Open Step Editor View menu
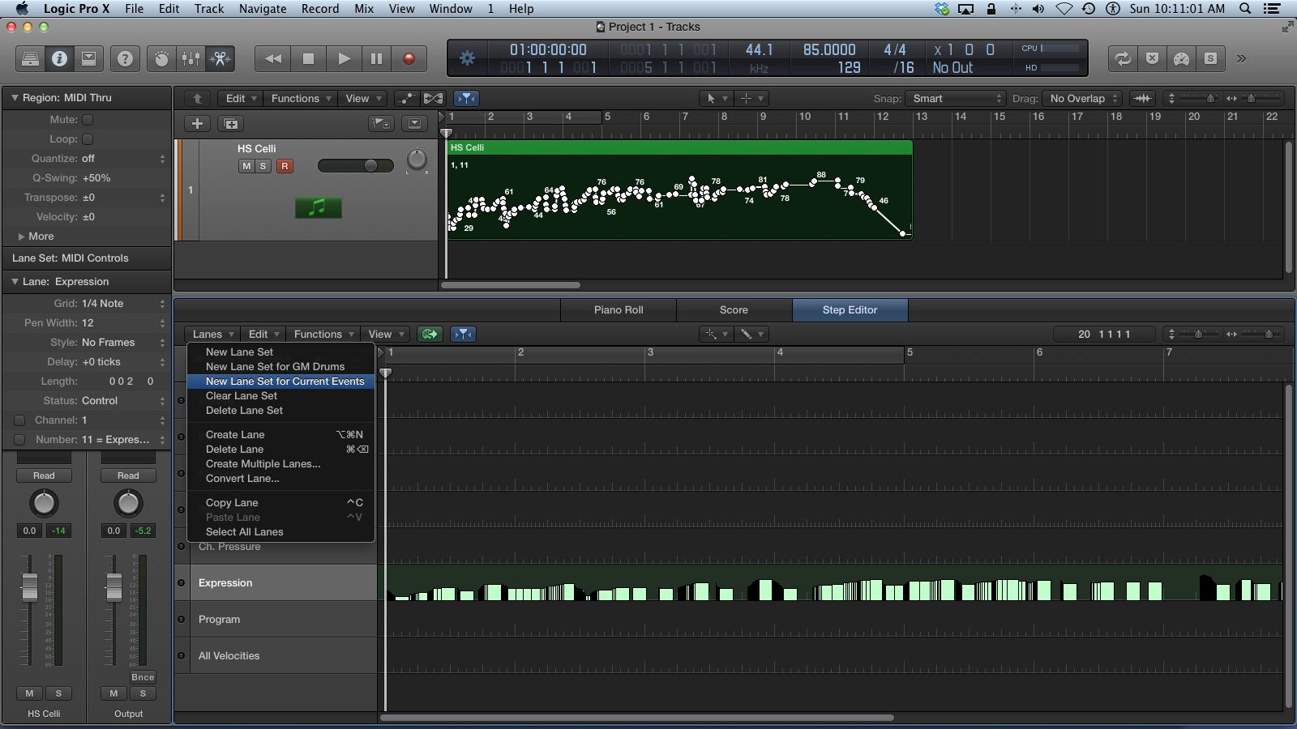The width and height of the screenshot is (1297, 729). coord(385,334)
